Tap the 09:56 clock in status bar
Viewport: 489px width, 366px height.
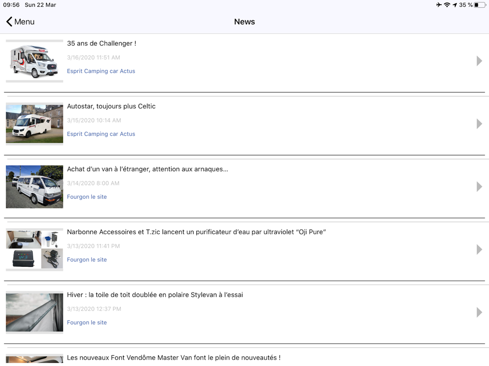point(11,5)
